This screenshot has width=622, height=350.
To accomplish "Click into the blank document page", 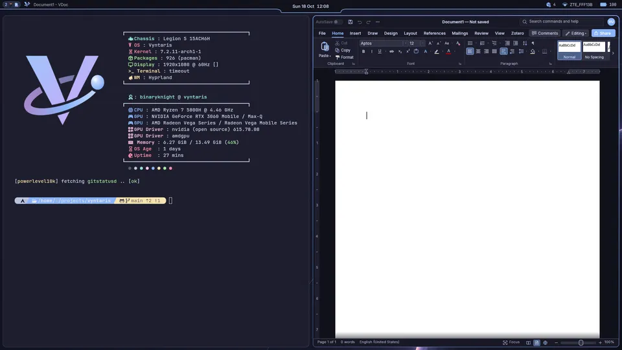I will [x=467, y=209].
